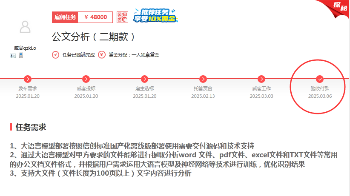Click the title 公文分析（二期款）
Screen dimensions: 350x196
point(94,37)
